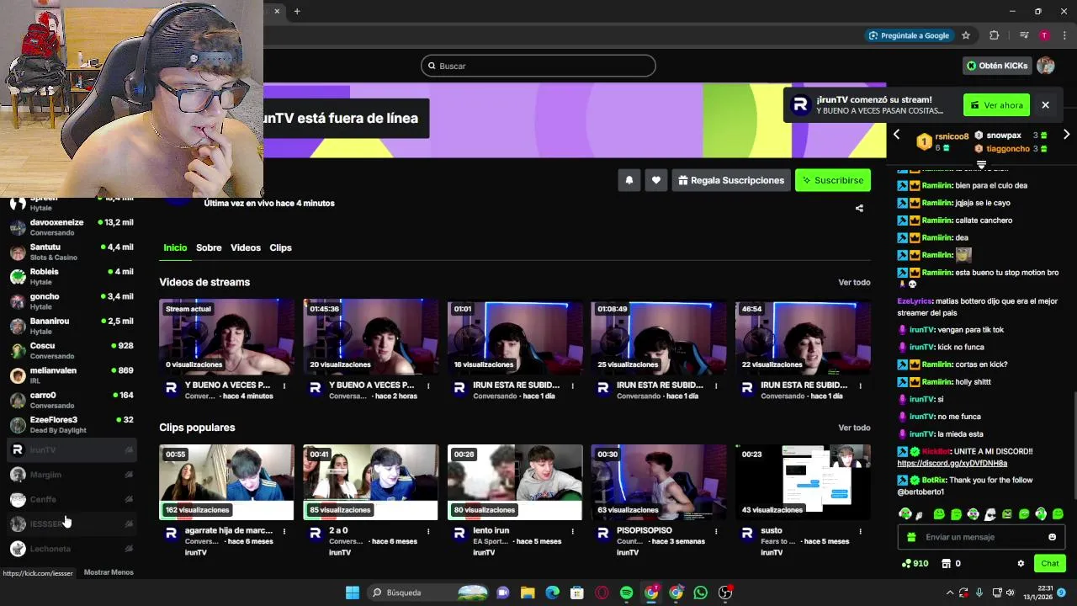Click the Suscribirse button
Image resolution: width=1077 pixels, height=606 pixels.
pos(833,180)
